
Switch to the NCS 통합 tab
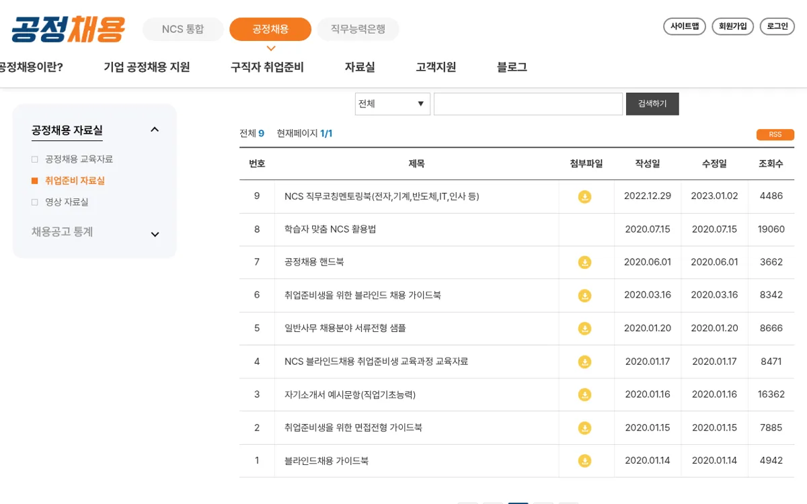click(x=183, y=30)
